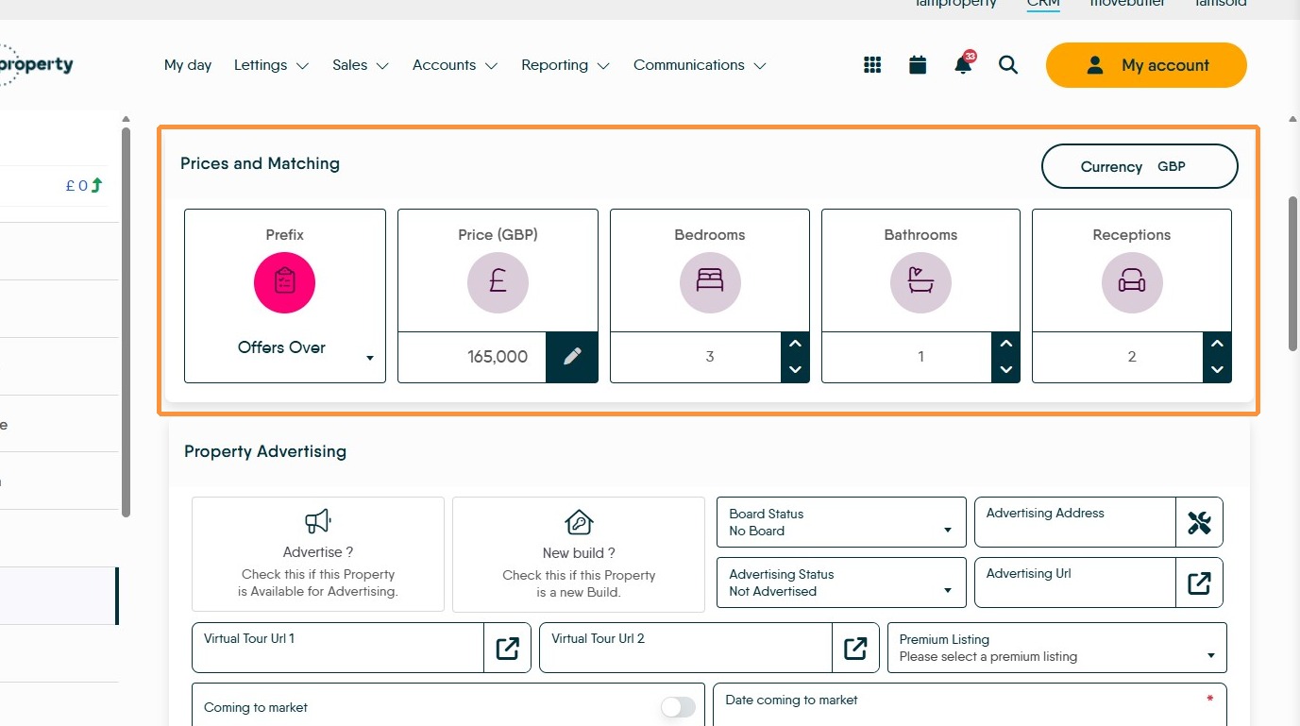Click the Advertising Url field
This screenshot has width=1300, height=726.
(x=1075, y=582)
